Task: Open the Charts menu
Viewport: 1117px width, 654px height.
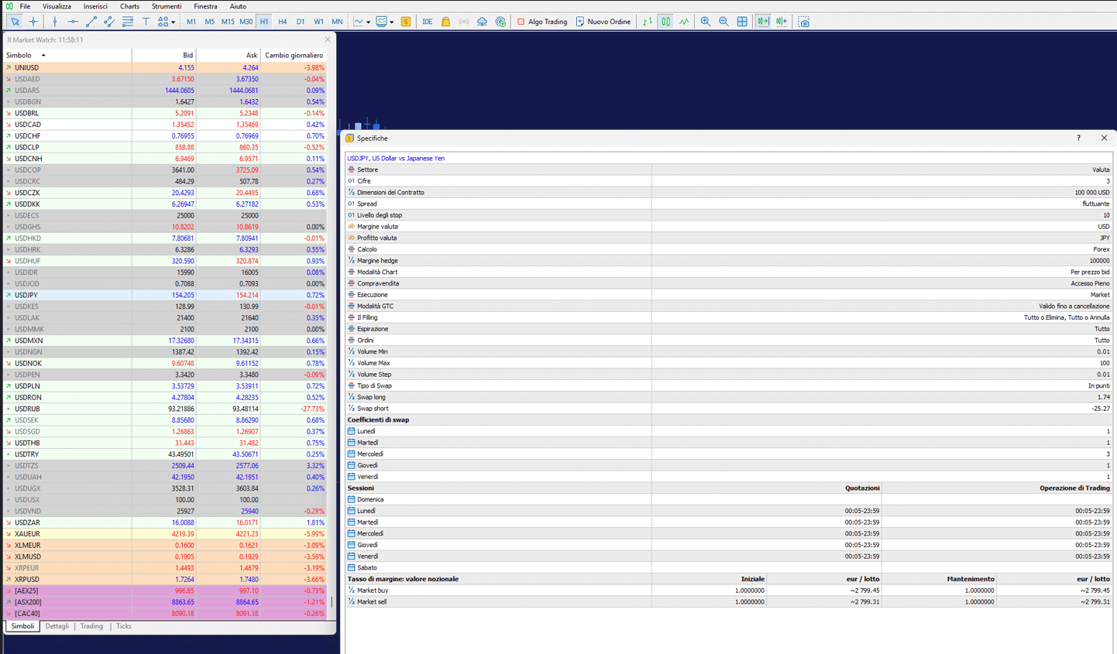Action: pos(129,6)
